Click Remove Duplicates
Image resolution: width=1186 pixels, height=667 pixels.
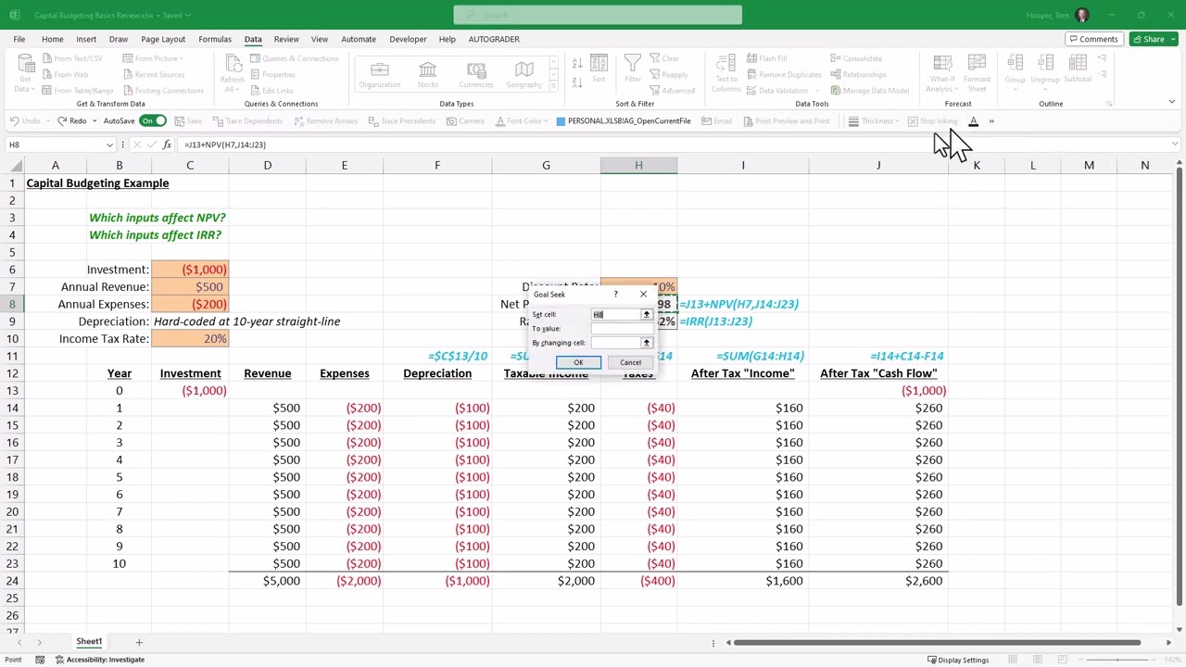pyautogui.click(x=783, y=74)
